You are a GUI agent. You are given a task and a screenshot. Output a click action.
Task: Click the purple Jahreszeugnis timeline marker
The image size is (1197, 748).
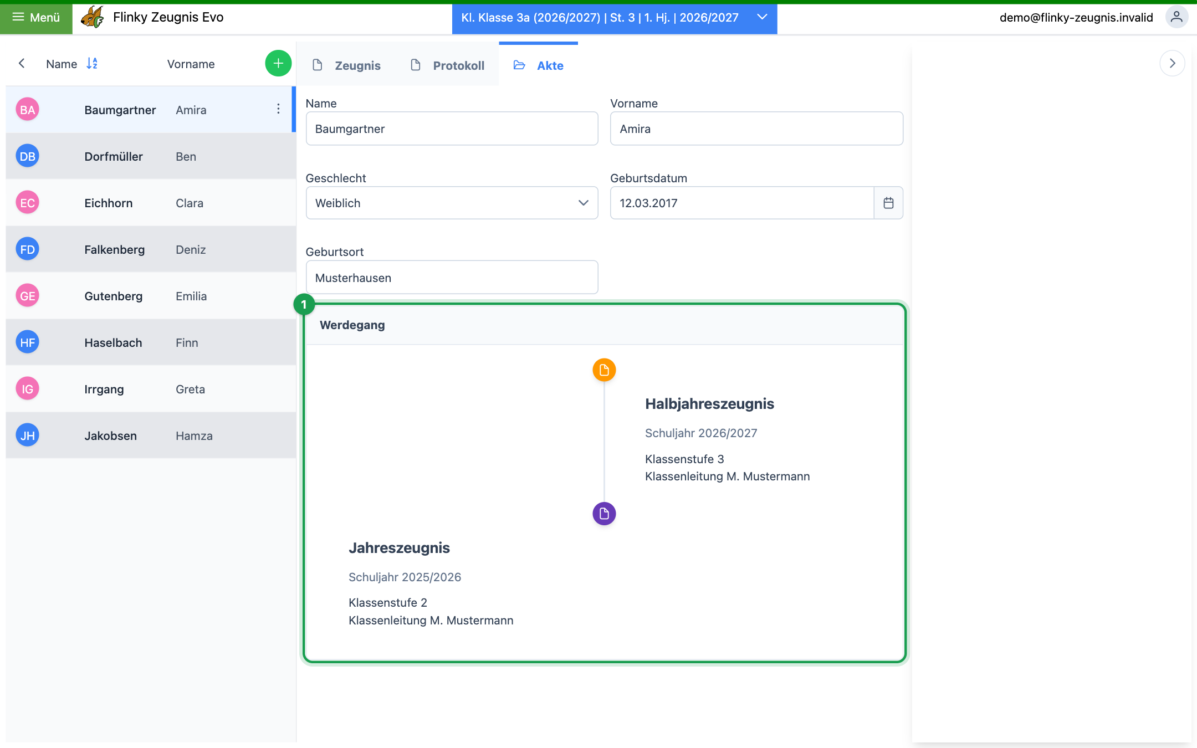pyautogui.click(x=604, y=514)
